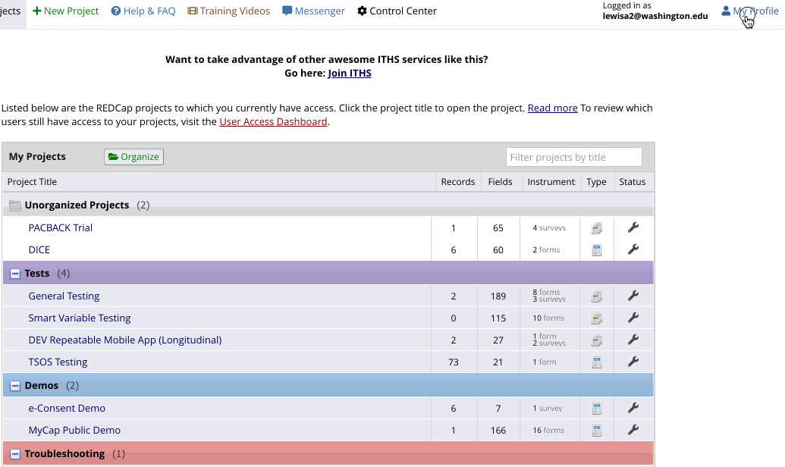The width and height of the screenshot is (785, 467).
Task: Click the Organize button
Action: coord(133,157)
